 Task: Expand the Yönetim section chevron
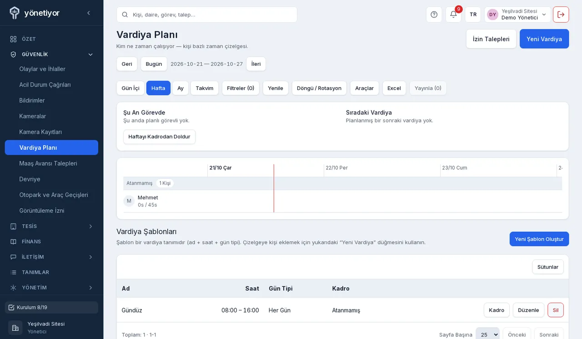pyautogui.click(x=90, y=288)
